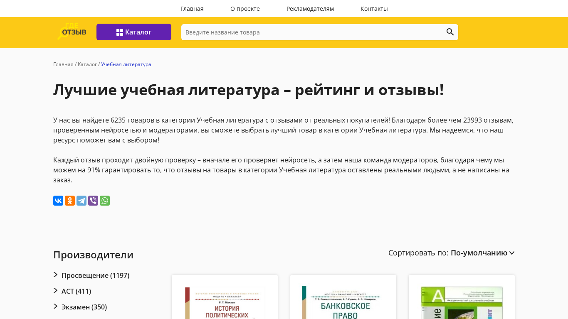Open the green academic textbook cover
The image size is (568, 319).
(462, 302)
